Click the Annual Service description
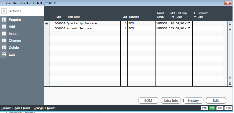The image size is (234, 113). 79,28
